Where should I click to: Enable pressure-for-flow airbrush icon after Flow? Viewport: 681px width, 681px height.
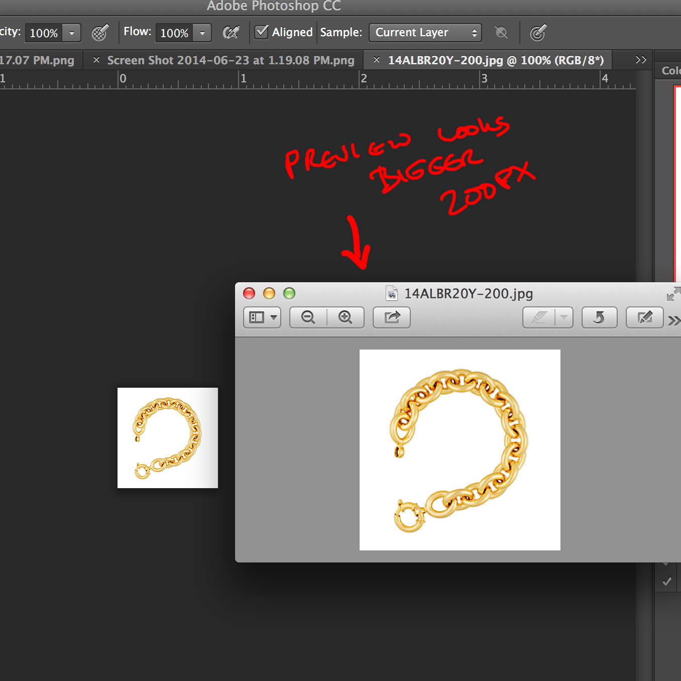[231, 33]
